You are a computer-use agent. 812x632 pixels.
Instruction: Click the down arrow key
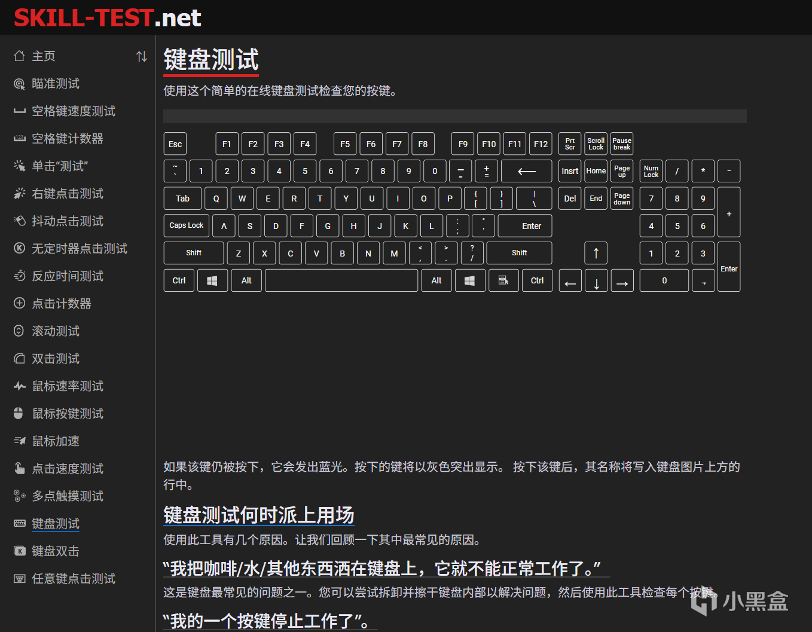click(596, 280)
